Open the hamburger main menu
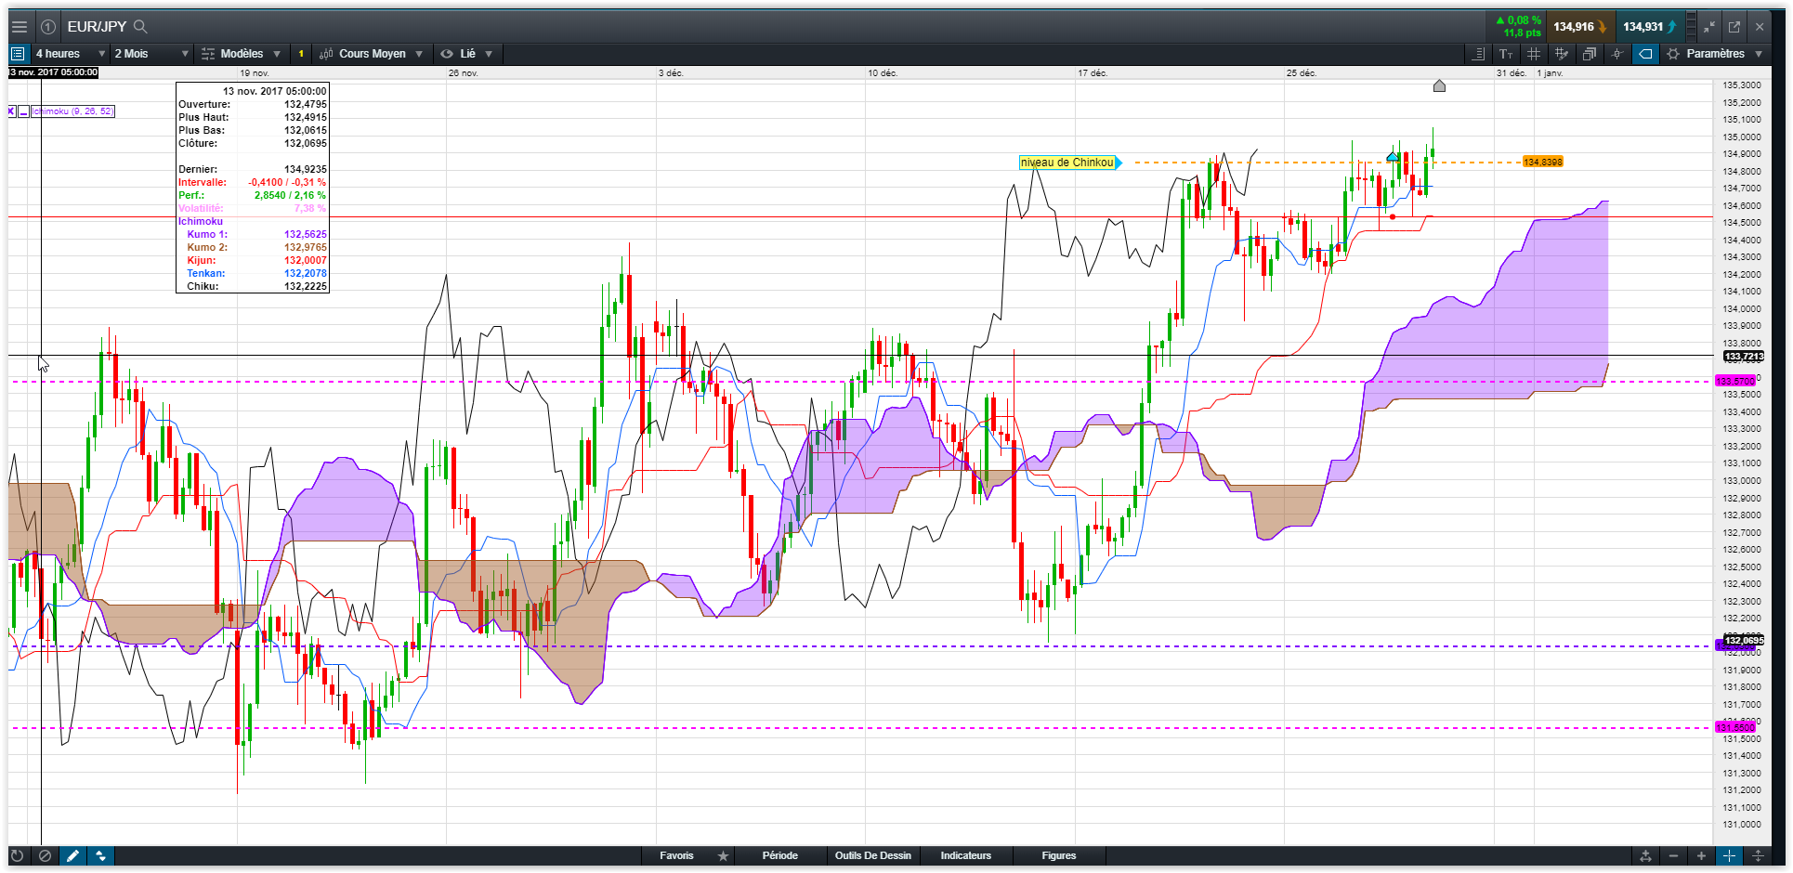 coord(20,27)
